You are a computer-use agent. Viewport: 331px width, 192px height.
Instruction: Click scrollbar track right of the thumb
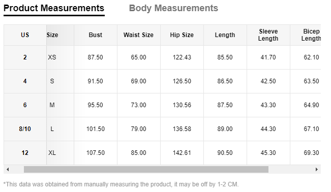(291, 170)
